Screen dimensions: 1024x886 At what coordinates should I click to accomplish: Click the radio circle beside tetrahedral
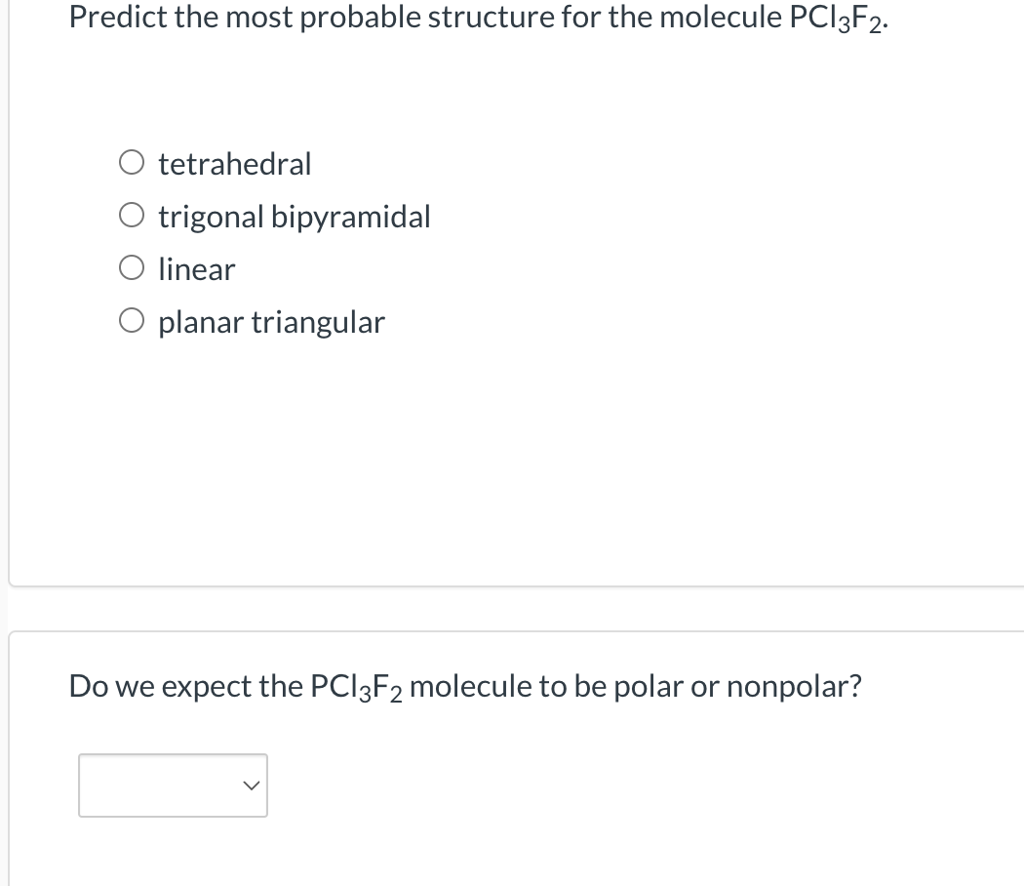[x=132, y=161]
